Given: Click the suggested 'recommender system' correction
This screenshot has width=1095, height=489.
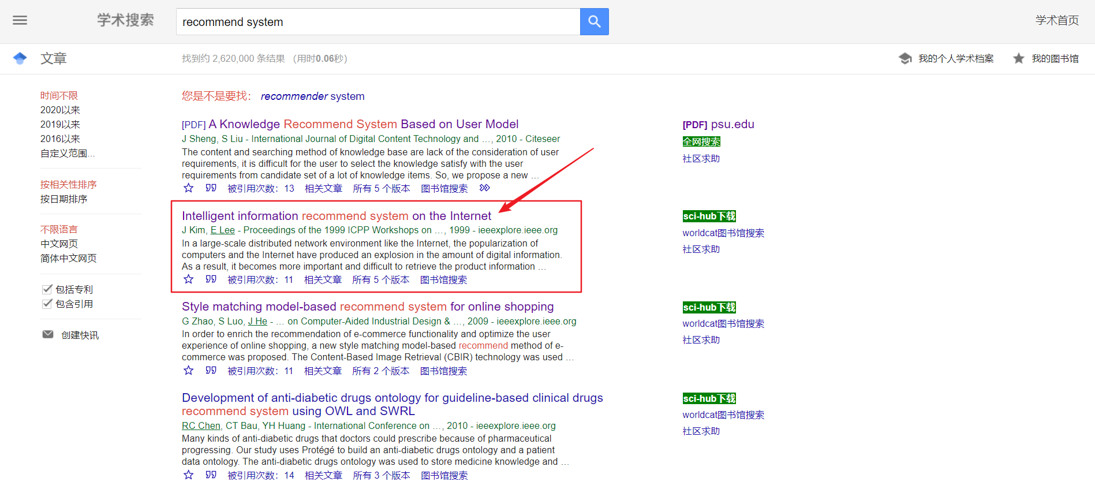Looking at the screenshot, I should [x=312, y=96].
